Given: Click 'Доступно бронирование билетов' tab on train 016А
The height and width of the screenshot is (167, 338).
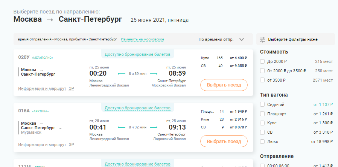Looking at the screenshot, I should (137, 108).
